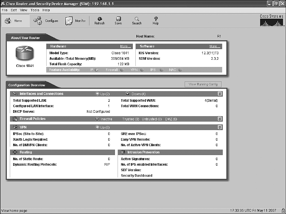The image size is (286, 214).
Task: Open the Monitor chart icon
Action: (x=69, y=21)
